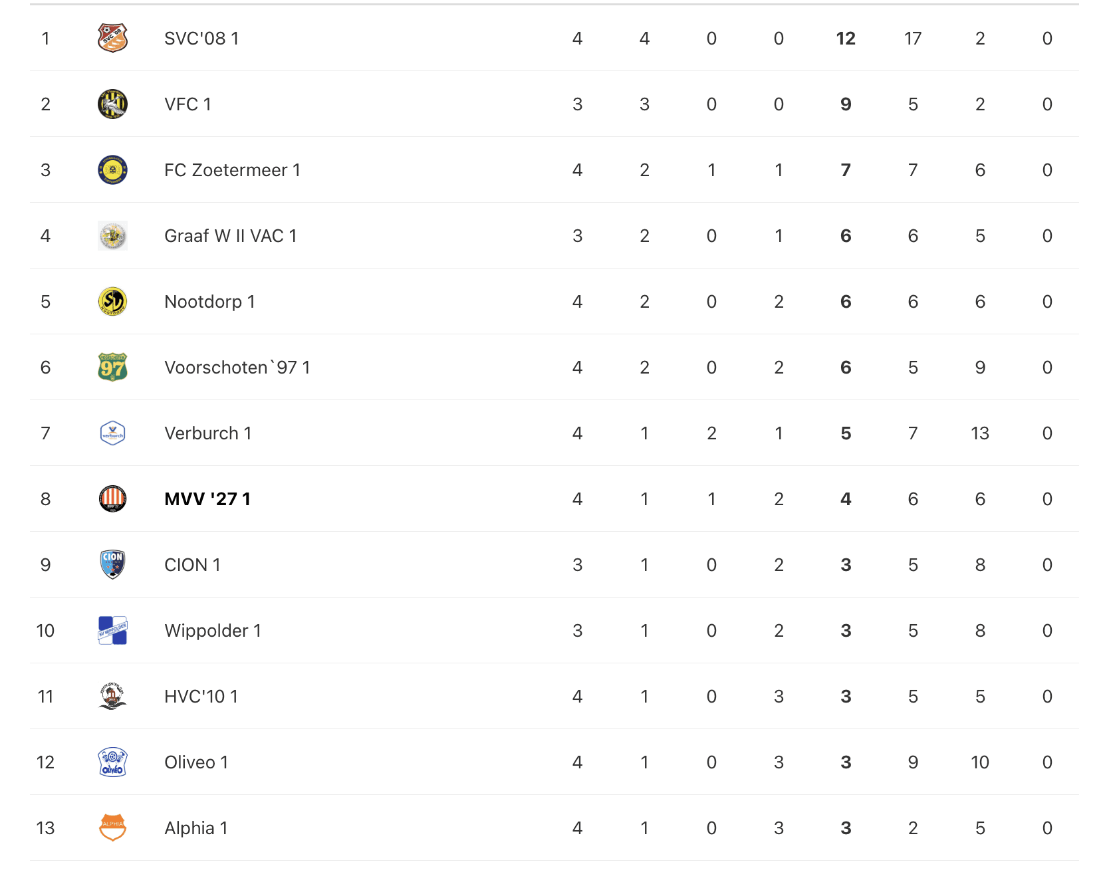Select the bold MVV '27 1 team name
The height and width of the screenshot is (892, 1109).
207,499
